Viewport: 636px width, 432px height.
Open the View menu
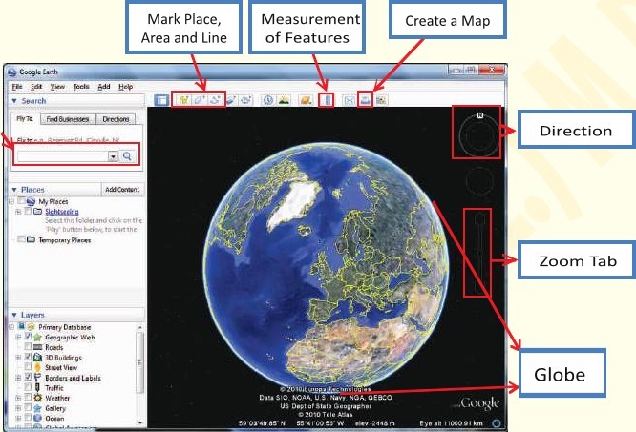tap(57, 87)
